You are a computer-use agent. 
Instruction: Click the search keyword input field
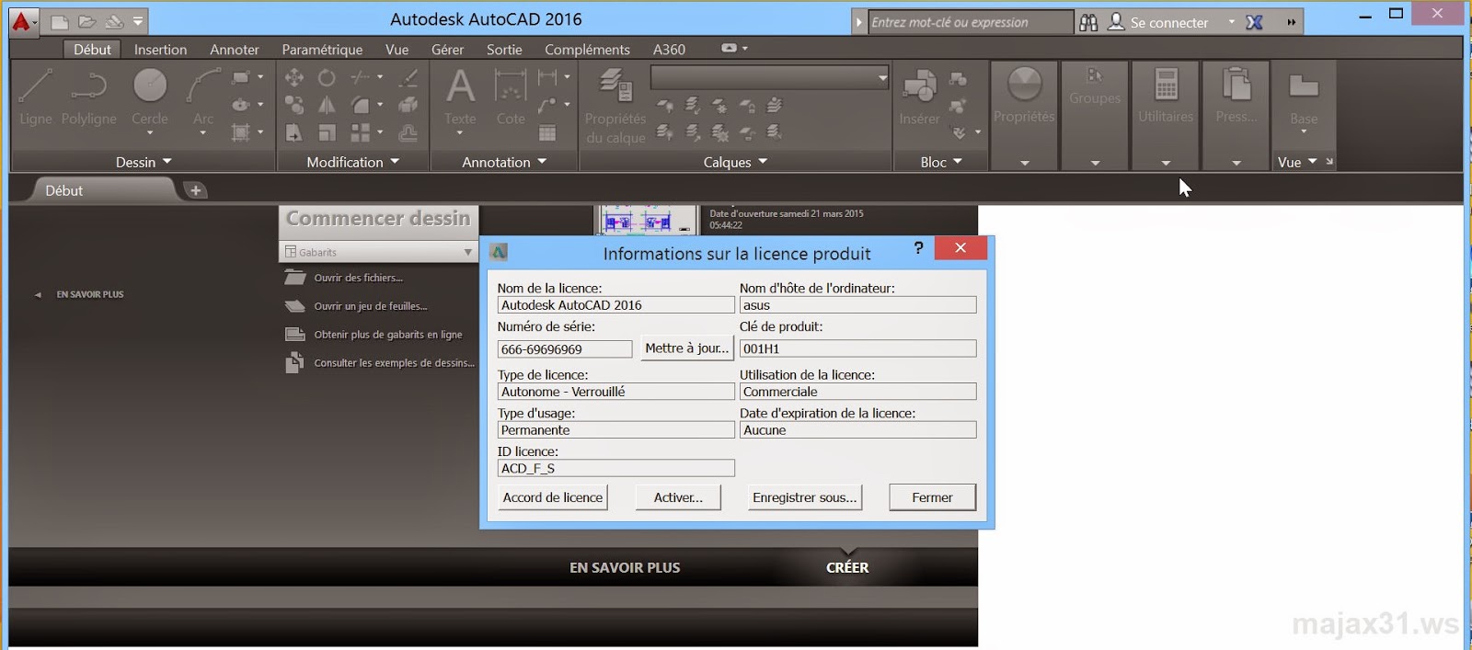(x=971, y=22)
